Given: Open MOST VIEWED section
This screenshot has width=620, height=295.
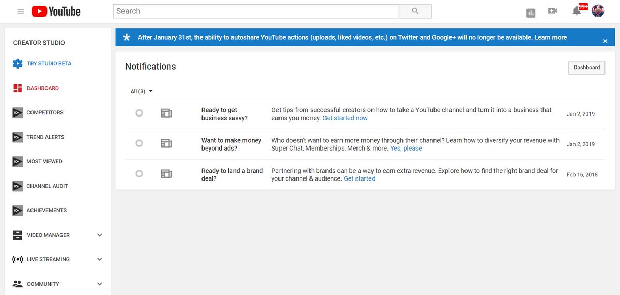Looking at the screenshot, I should pos(44,162).
